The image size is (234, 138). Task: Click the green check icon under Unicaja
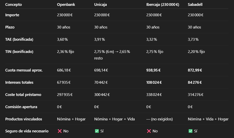click(97, 131)
